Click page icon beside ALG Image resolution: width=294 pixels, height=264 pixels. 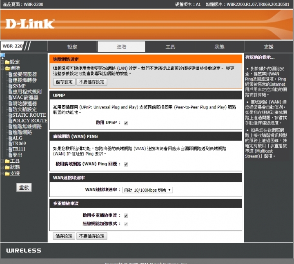pos(11,138)
